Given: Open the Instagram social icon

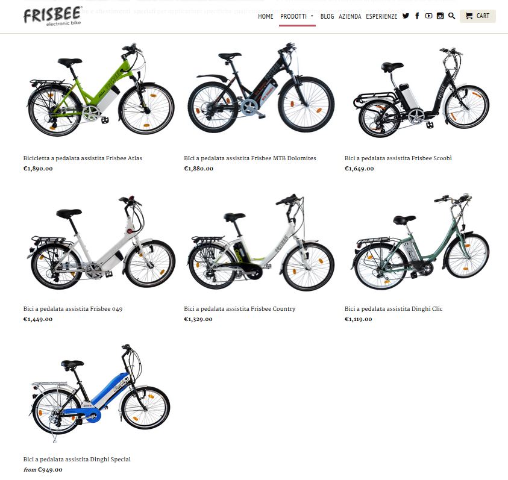Looking at the screenshot, I should (x=440, y=16).
